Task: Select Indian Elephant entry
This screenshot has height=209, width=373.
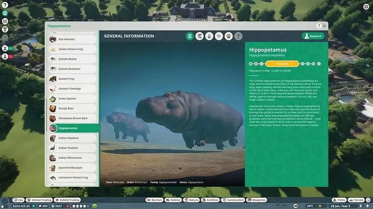Action: tap(72, 138)
